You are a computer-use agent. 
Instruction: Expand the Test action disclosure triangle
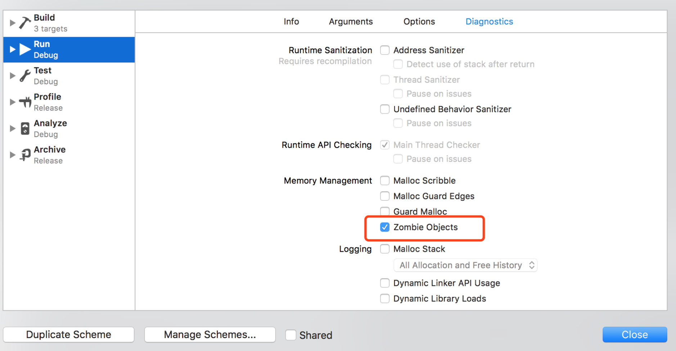13,76
